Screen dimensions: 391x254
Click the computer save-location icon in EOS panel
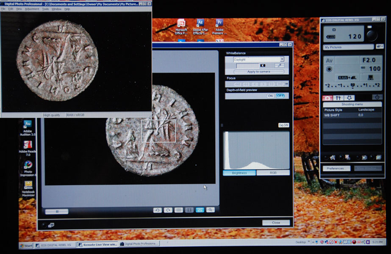point(371,77)
